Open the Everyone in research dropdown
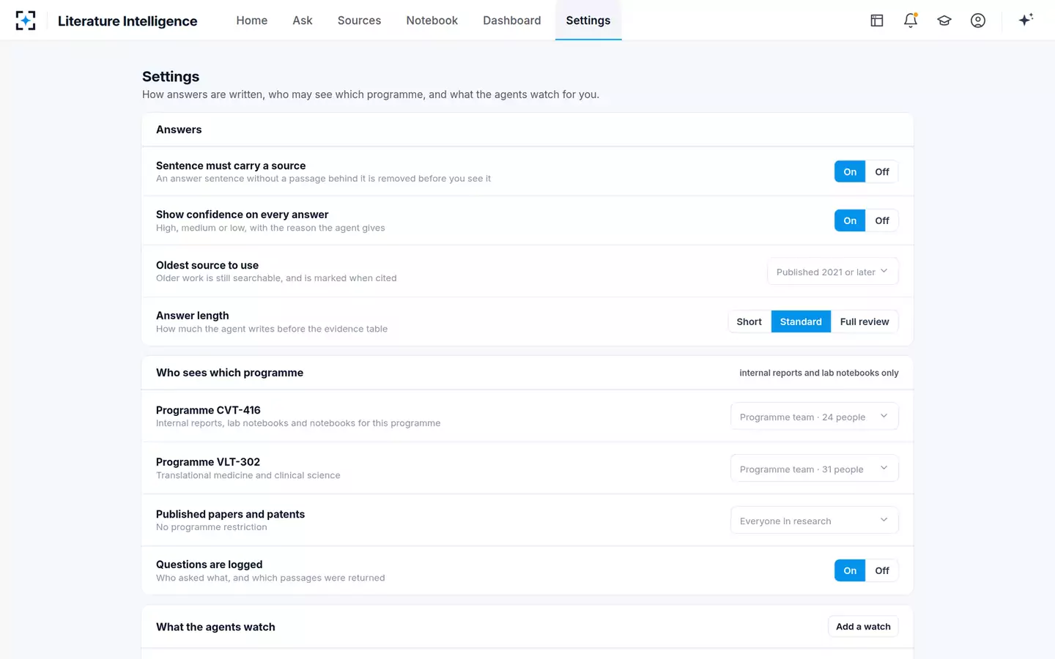Screen dimensions: 1055x659 pyautogui.click(x=815, y=521)
